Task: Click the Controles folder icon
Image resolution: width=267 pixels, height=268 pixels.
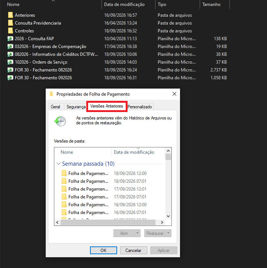Action: pos(10,31)
